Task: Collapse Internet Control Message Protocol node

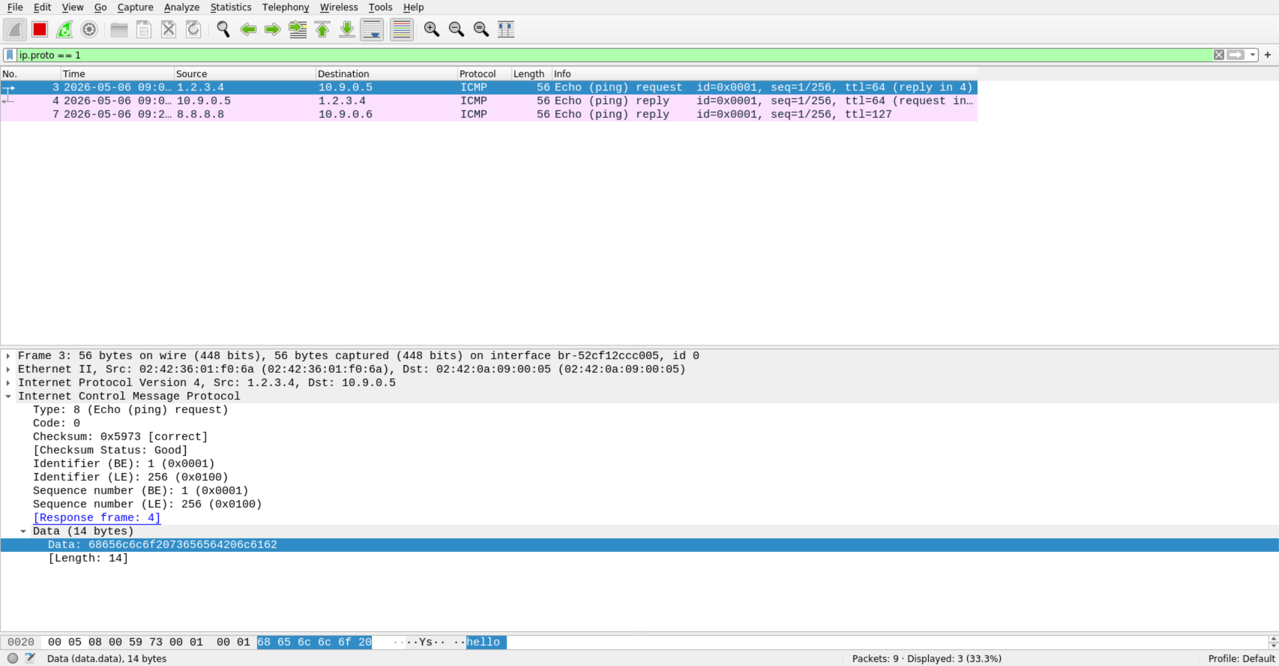Action: pos(8,397)
